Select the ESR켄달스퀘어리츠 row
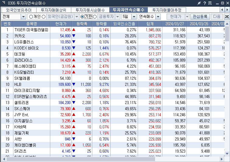Screen dimensions: 230x162 [113, 96]
